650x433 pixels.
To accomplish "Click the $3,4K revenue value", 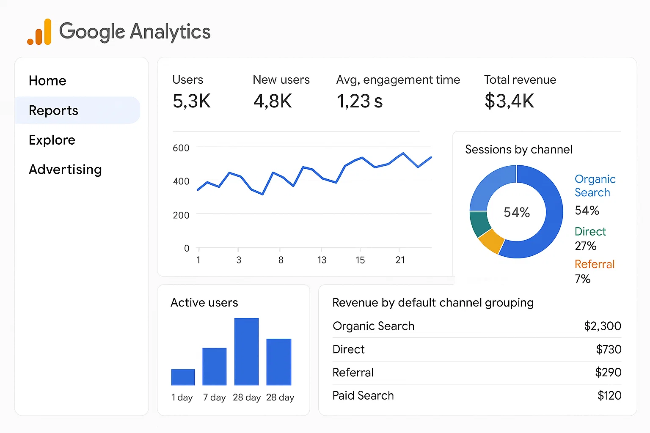I will (x=509, y=101).
